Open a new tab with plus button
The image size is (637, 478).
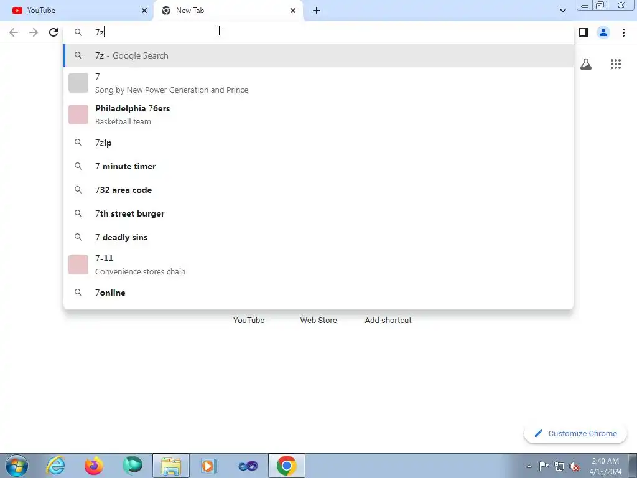[x=317, y=11]
